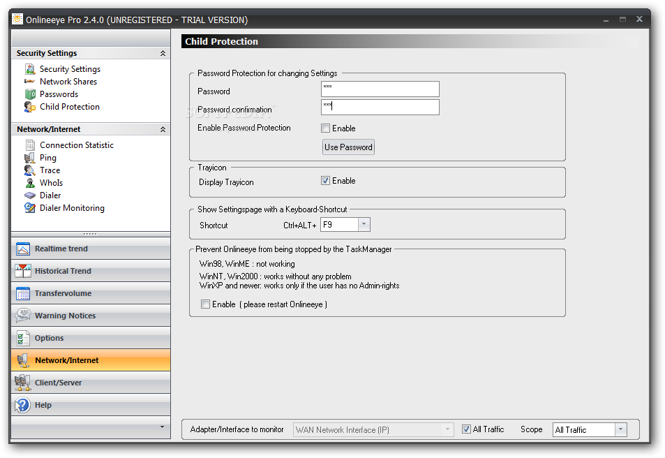Click the Help question mark icon

click(23, 405)
